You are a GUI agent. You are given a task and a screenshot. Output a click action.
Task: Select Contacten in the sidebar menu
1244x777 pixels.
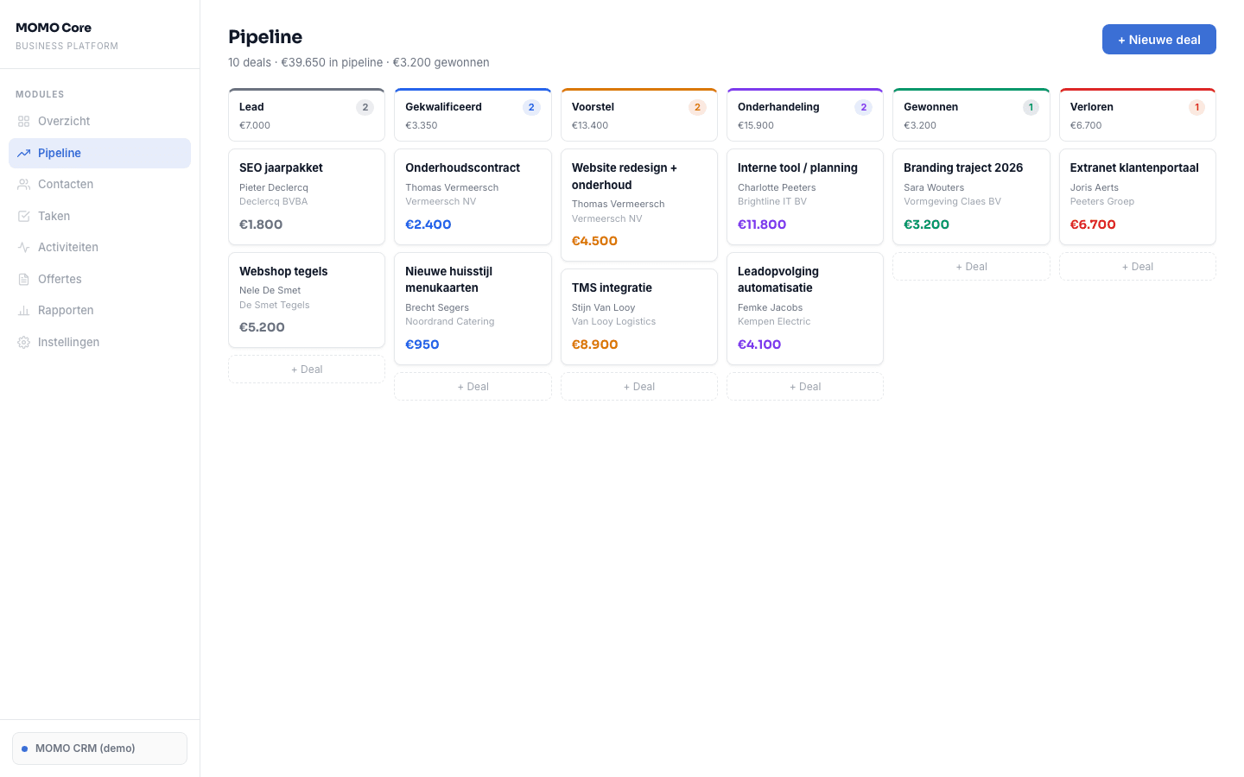pos(65,184)
